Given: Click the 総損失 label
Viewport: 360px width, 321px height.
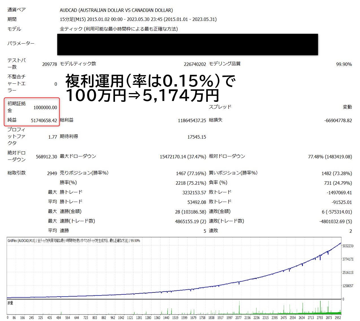Looking at the screenshot, I should [216, 120].
